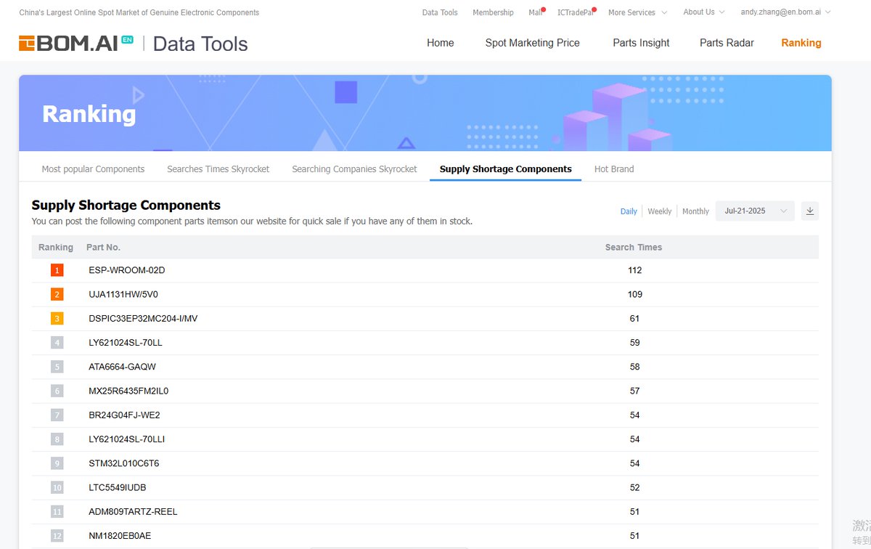The image size is (871, 549).
Task: Click the rank 3 badge beside DSPIC33EP32MC204-I/MV
Action: [x=57, y=318]
